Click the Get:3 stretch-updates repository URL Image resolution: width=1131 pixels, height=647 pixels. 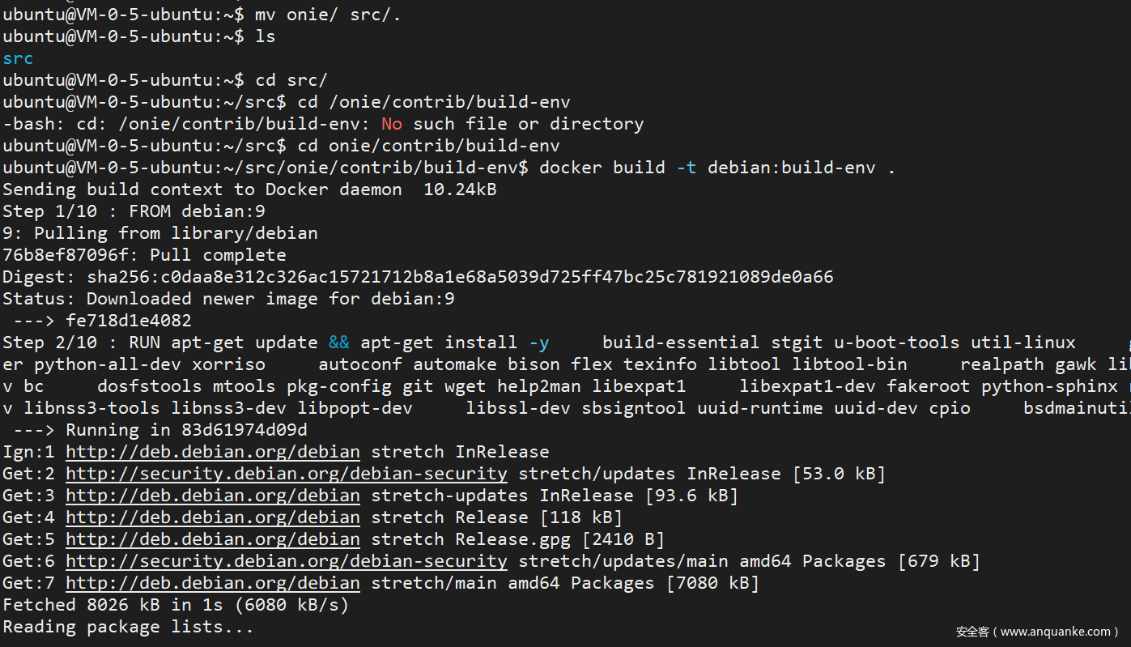tap(212, 496)
